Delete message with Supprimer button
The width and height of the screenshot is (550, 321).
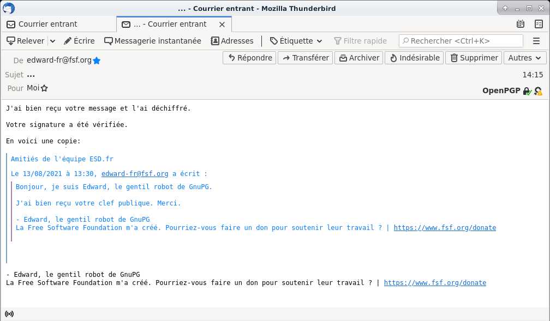pyautogui.click(x=474, y=58)
